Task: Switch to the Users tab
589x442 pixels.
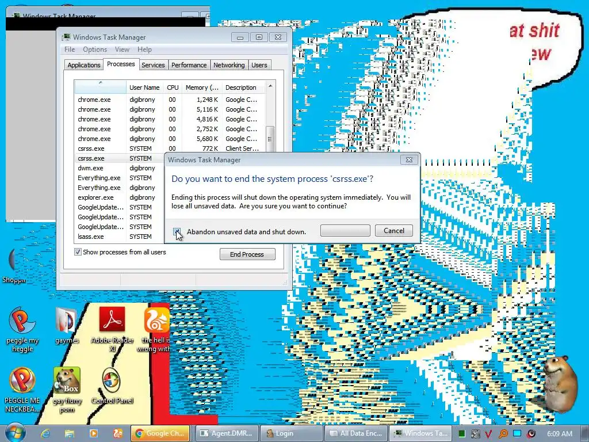Action: (x=259, y=65)
